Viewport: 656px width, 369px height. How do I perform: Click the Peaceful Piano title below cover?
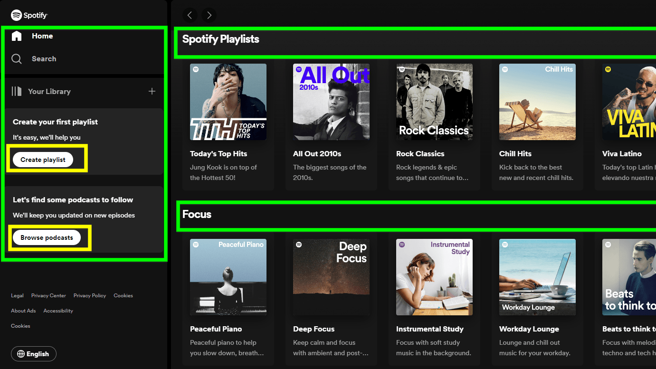(x=216, y=329)
